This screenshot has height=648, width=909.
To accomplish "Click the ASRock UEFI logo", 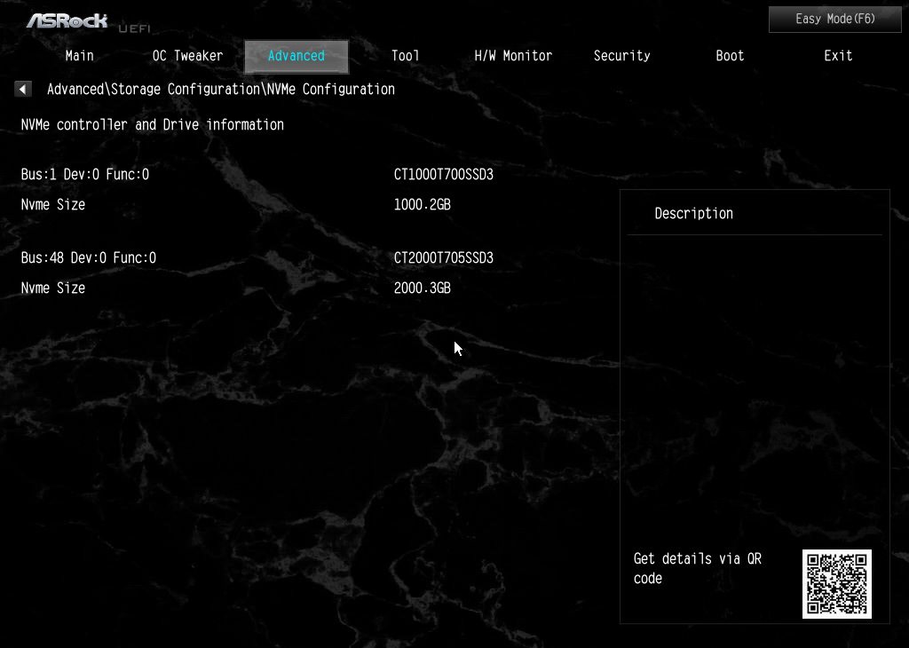I will [x=88, y=22].
